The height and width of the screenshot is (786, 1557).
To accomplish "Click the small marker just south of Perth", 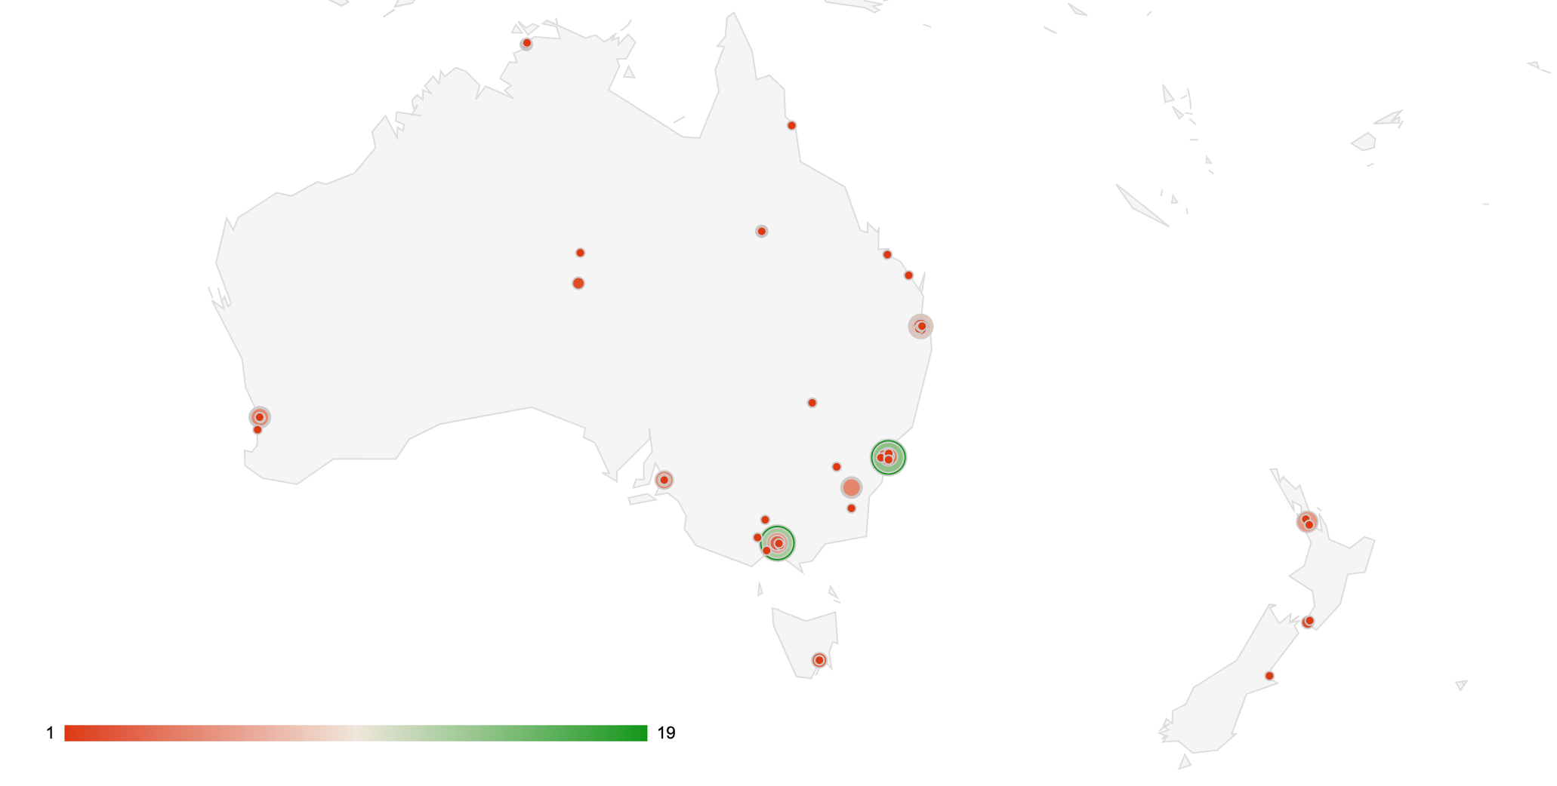I will pyautogui.click(x=257, y=429).
